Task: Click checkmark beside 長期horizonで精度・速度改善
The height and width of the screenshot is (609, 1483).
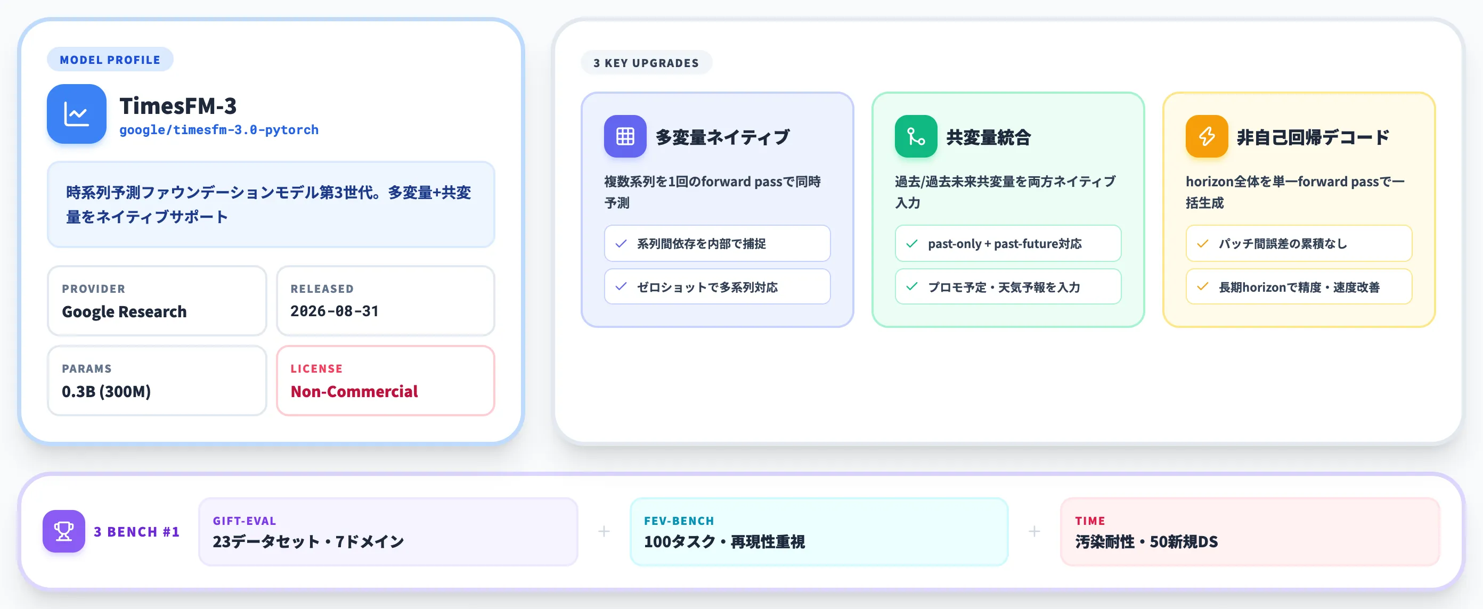Action: tap(1202, 287)
